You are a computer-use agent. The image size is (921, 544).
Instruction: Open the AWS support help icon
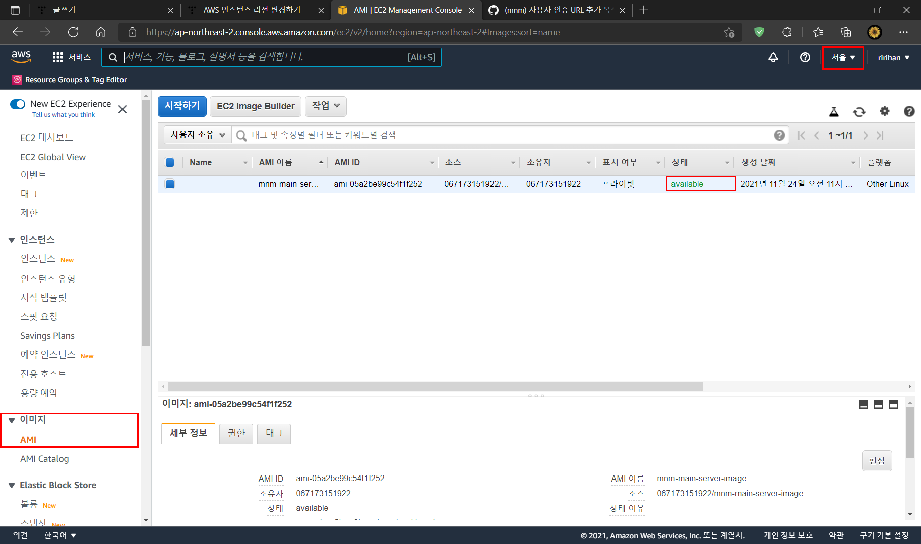[x=805, y=57]
